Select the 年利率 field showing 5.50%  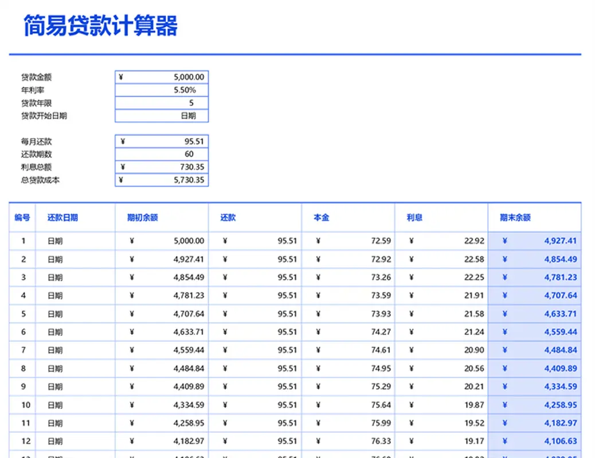click(161, 90)
